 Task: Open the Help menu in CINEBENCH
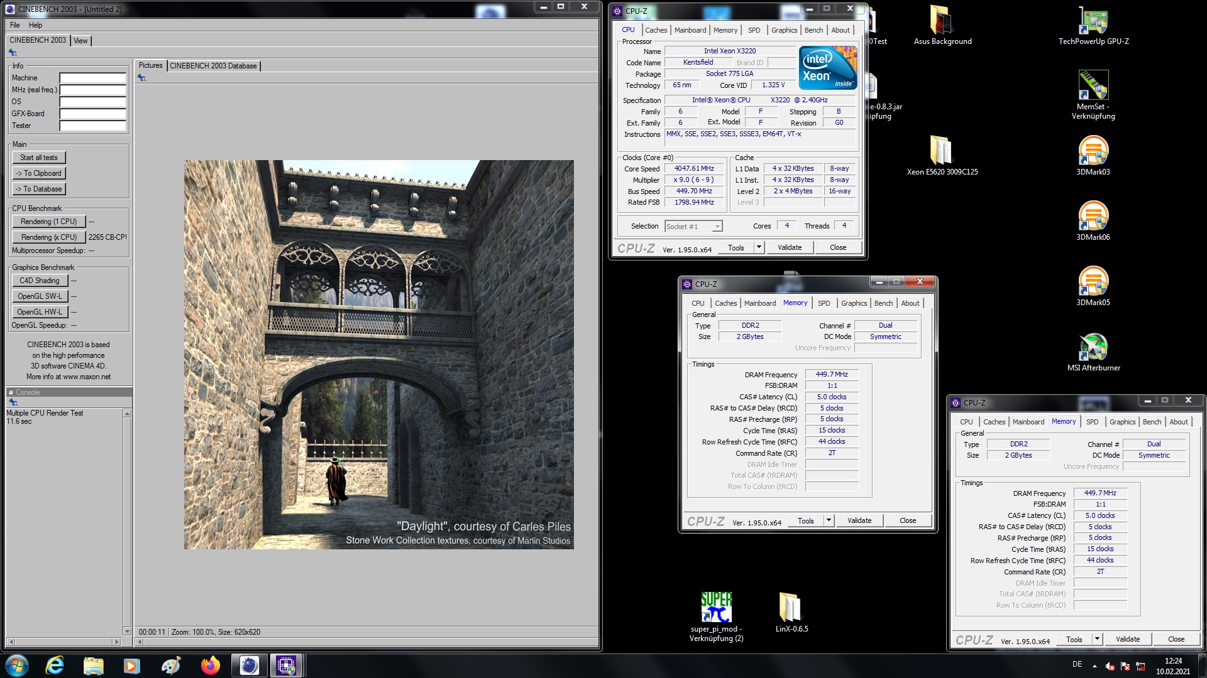click(36, 25)
